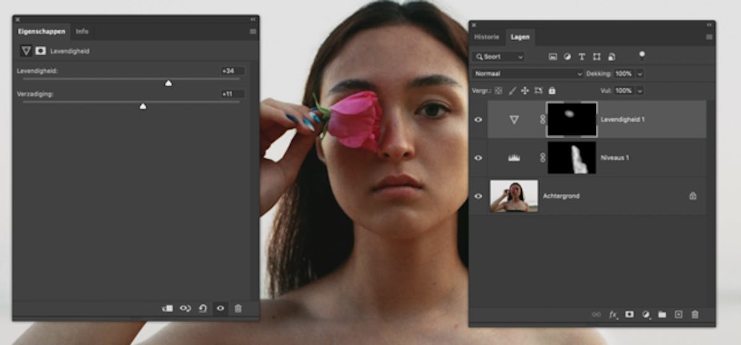741x345 pixels.
Task: Filter layers by adjustment layers
Action: point(567,56)
